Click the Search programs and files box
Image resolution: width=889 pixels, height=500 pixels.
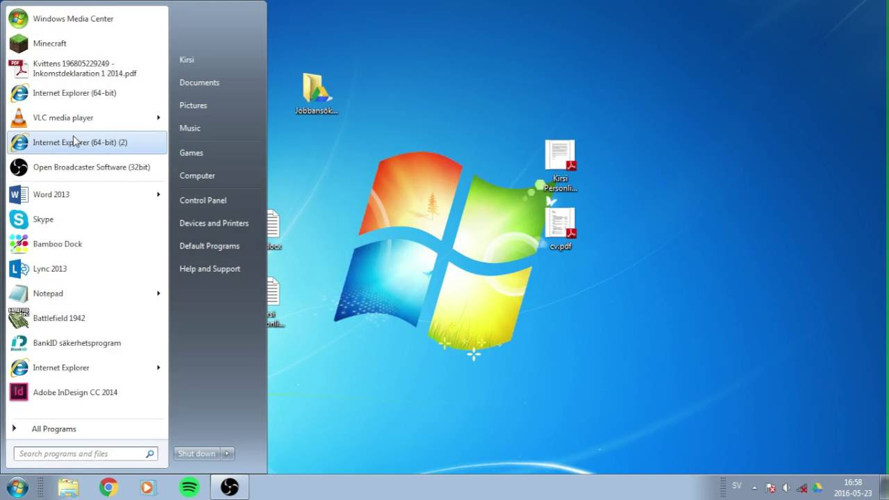click(x=86, y=454)
